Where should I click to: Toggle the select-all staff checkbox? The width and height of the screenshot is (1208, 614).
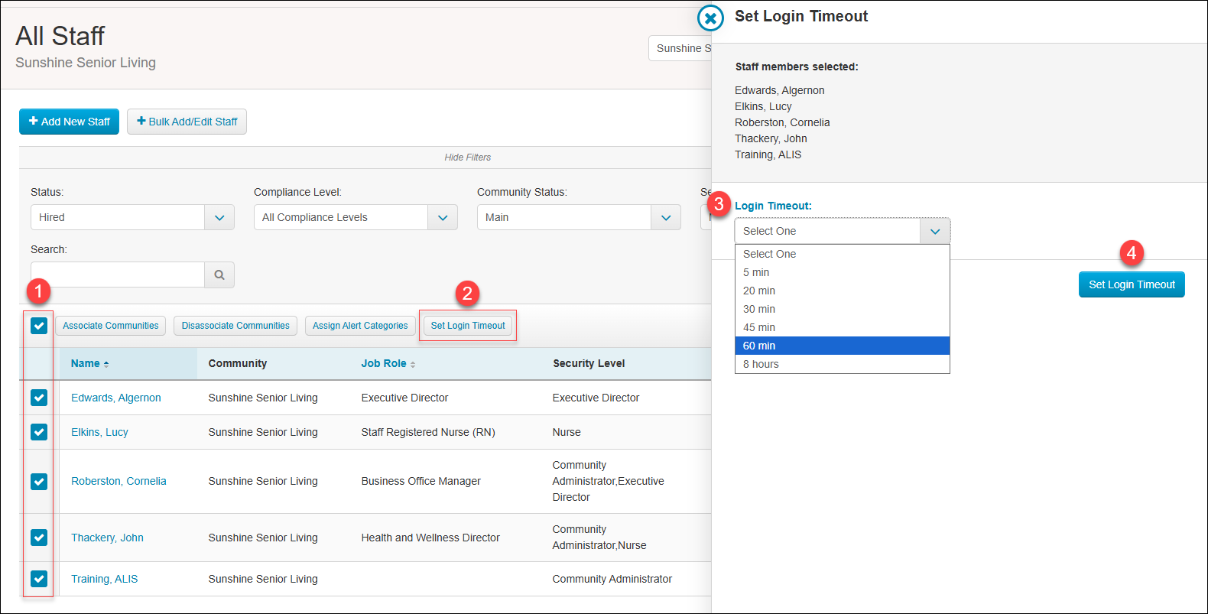click(x=39, y=326)
